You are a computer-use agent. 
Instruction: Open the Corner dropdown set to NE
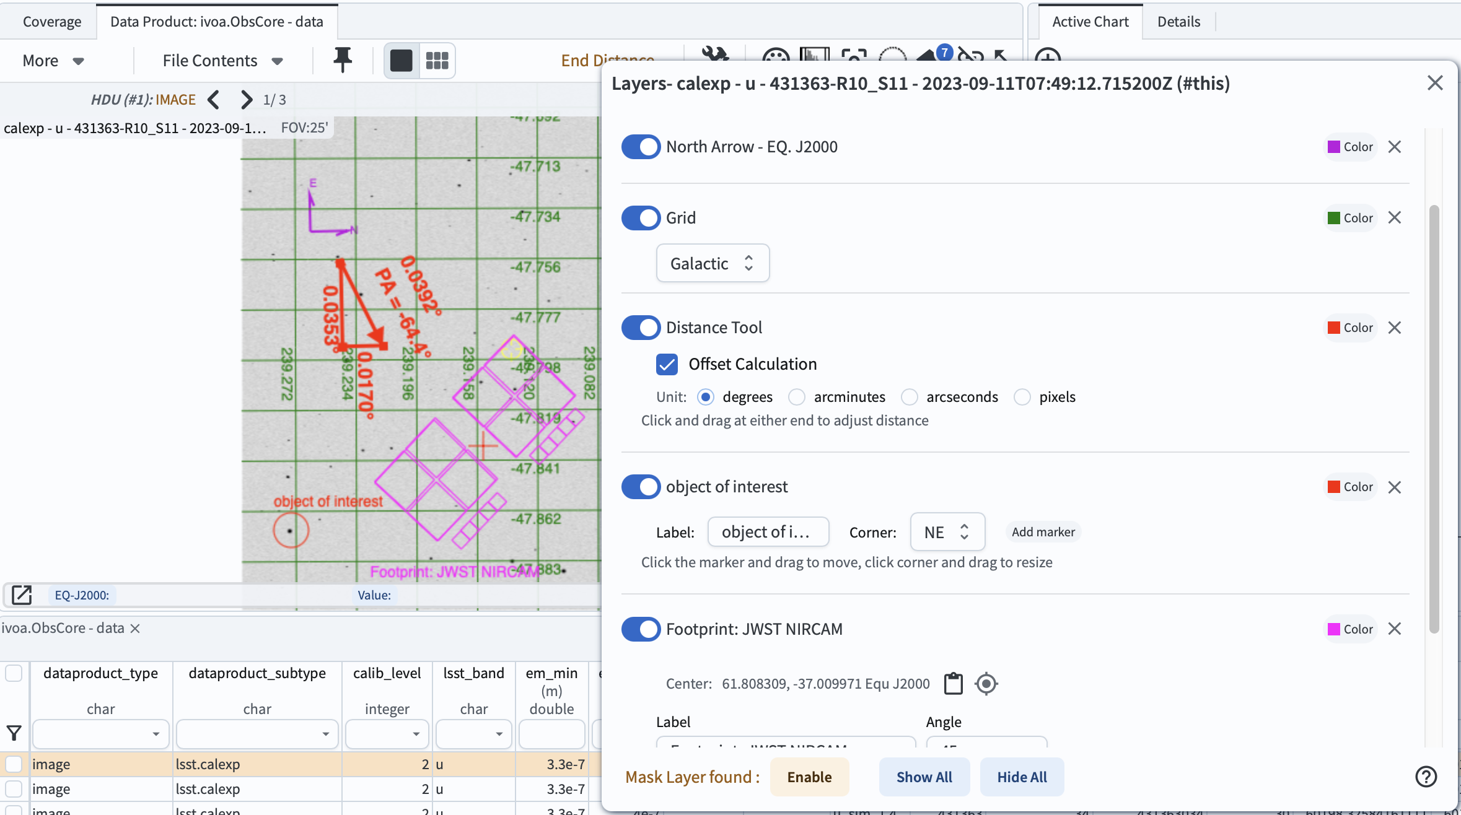[946, 531]
